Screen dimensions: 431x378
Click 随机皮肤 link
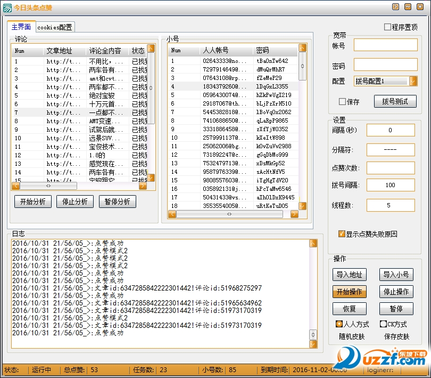(x=352, y=336)
